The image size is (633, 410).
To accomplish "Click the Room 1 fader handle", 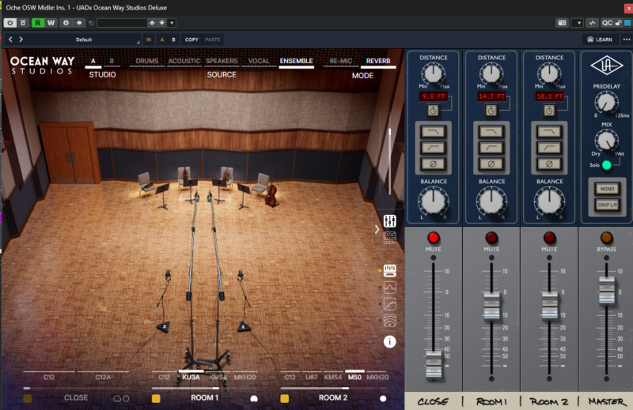I will point(491,307).
